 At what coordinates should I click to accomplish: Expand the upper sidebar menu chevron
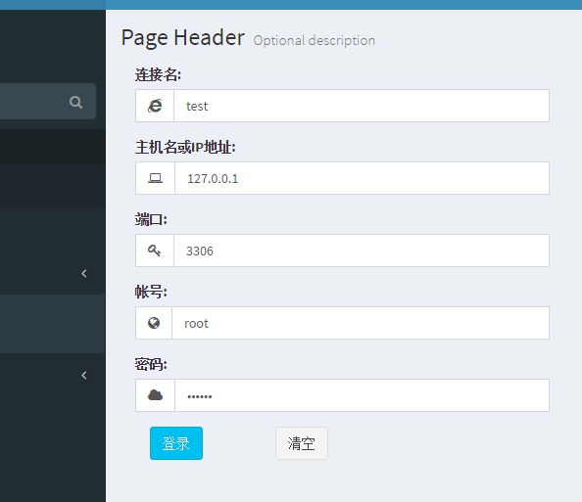[84, 274]
